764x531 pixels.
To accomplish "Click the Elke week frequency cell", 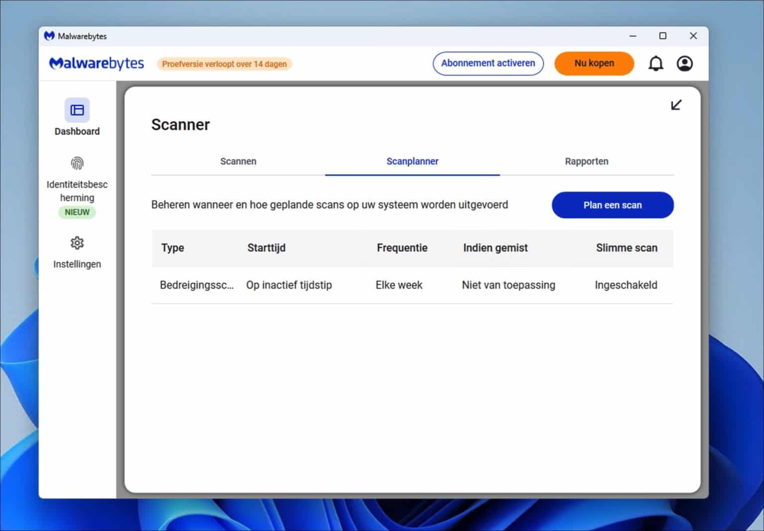I will coord(399,285).
